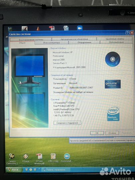Click the Сведения о поддержке button
Viewport: 135px width, 180px height.
(x=67, y=123)
